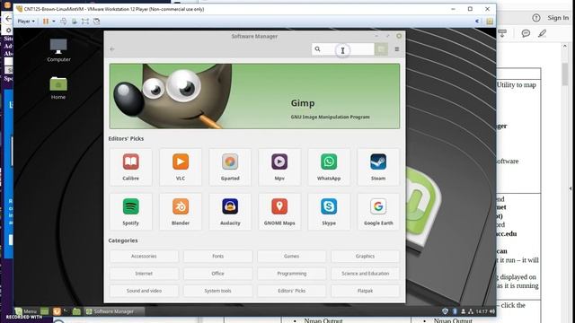This screenshot has height=323, width=575.
Task: Open the Audacity app tile
Action: coord(230,212)
